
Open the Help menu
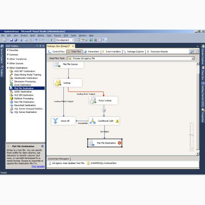click(91, 36)
